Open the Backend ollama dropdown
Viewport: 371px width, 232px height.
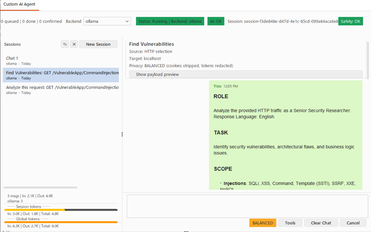107,21
